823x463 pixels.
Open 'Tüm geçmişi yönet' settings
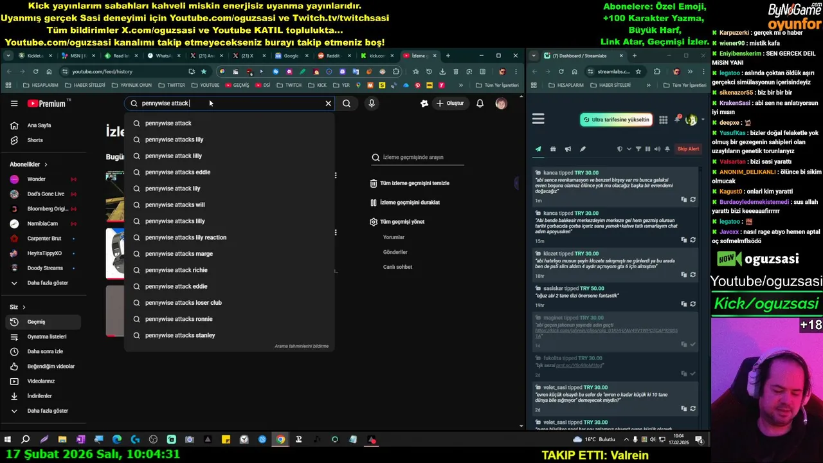397,222
